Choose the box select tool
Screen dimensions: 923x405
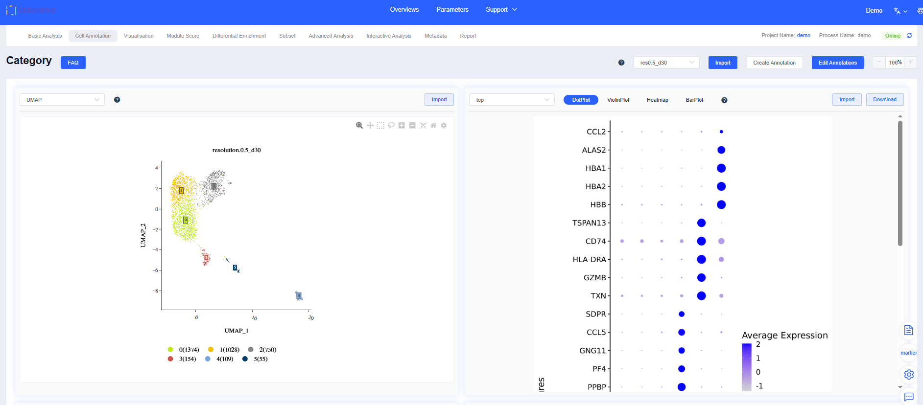380,126
